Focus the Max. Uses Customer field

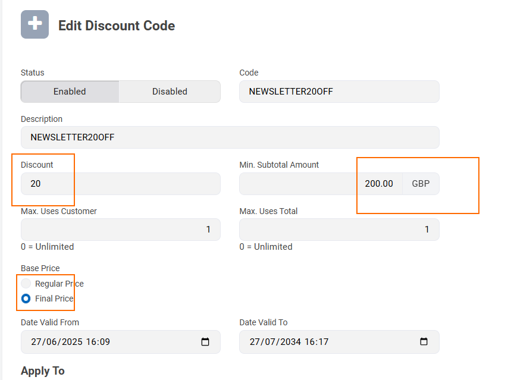[x=121, y=230]
